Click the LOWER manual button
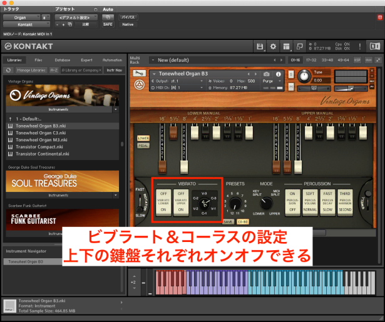The height and width of the screenshot is (322, 385). coord(143,138)
